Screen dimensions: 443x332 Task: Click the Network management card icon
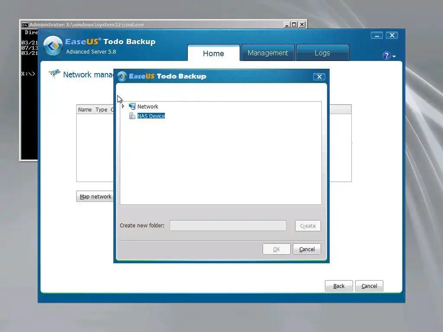pos(55,73)
